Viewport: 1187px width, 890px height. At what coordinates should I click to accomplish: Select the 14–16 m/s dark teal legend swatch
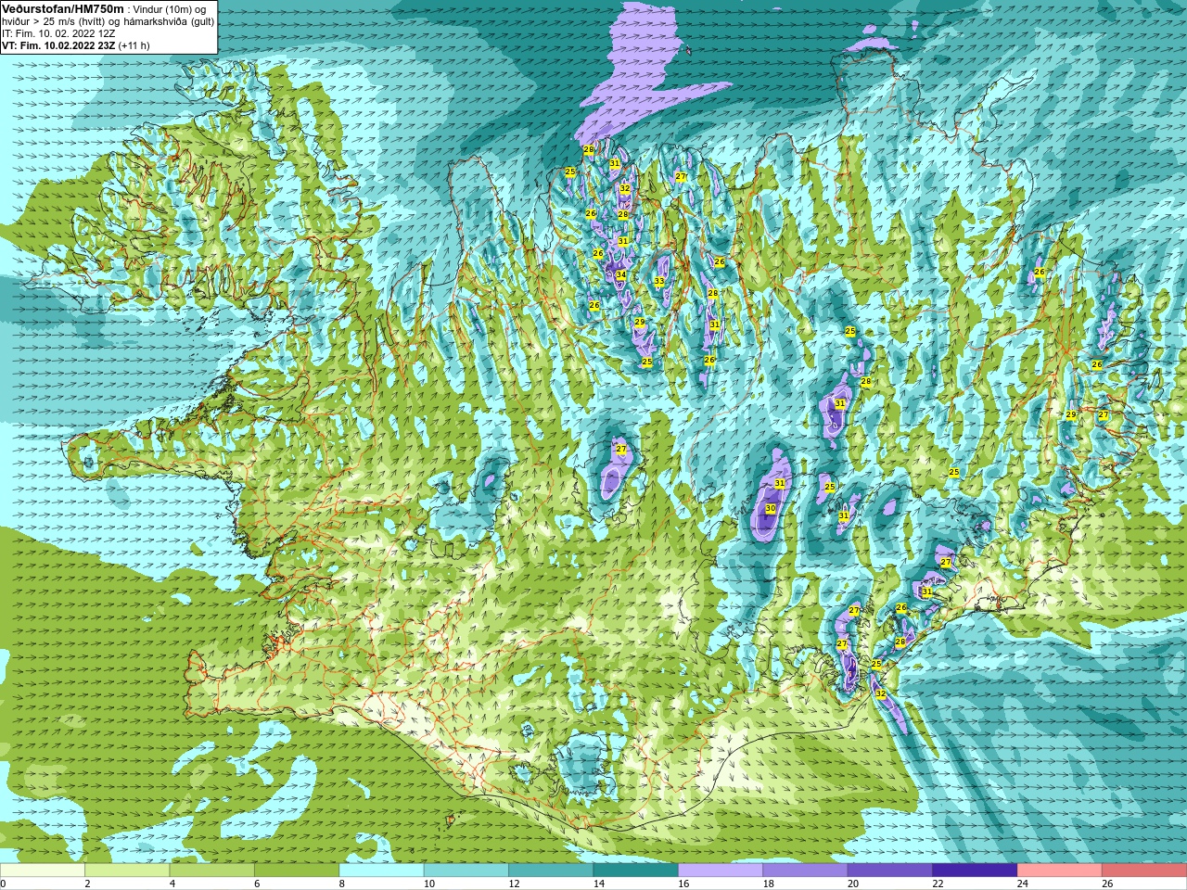(636, 871)
